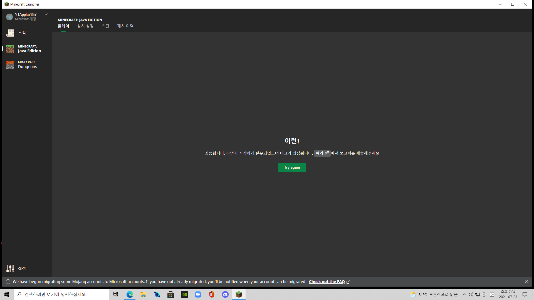Open the 패치 이력 (Patch notes) tab

[125, 26]
